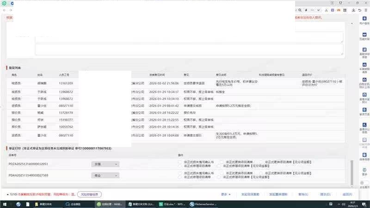The image size is (370, 208).
Task: Click 发起现场复勘 in the bottom bar
Action: pyautogui.click(x=250, y=195)
